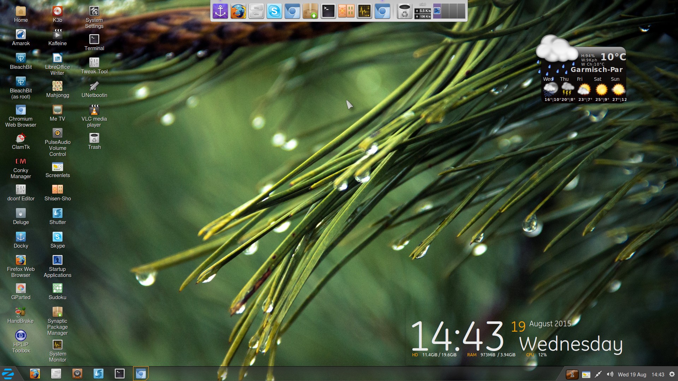Screen dimensions: 678x381
Task: Click Screenlets tray indicator icon
Action: 586,374
